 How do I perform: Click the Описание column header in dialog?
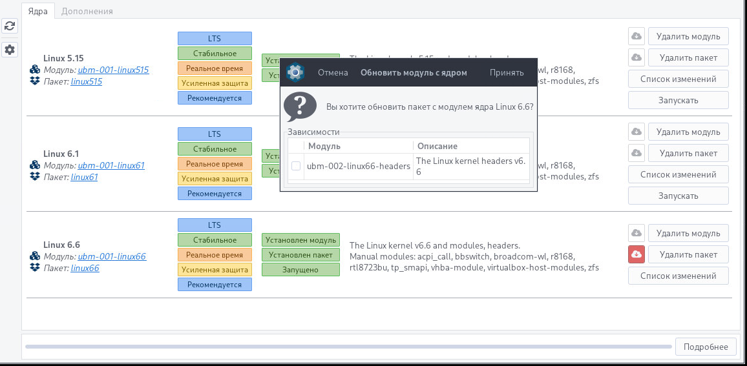(x=471, y=146)
